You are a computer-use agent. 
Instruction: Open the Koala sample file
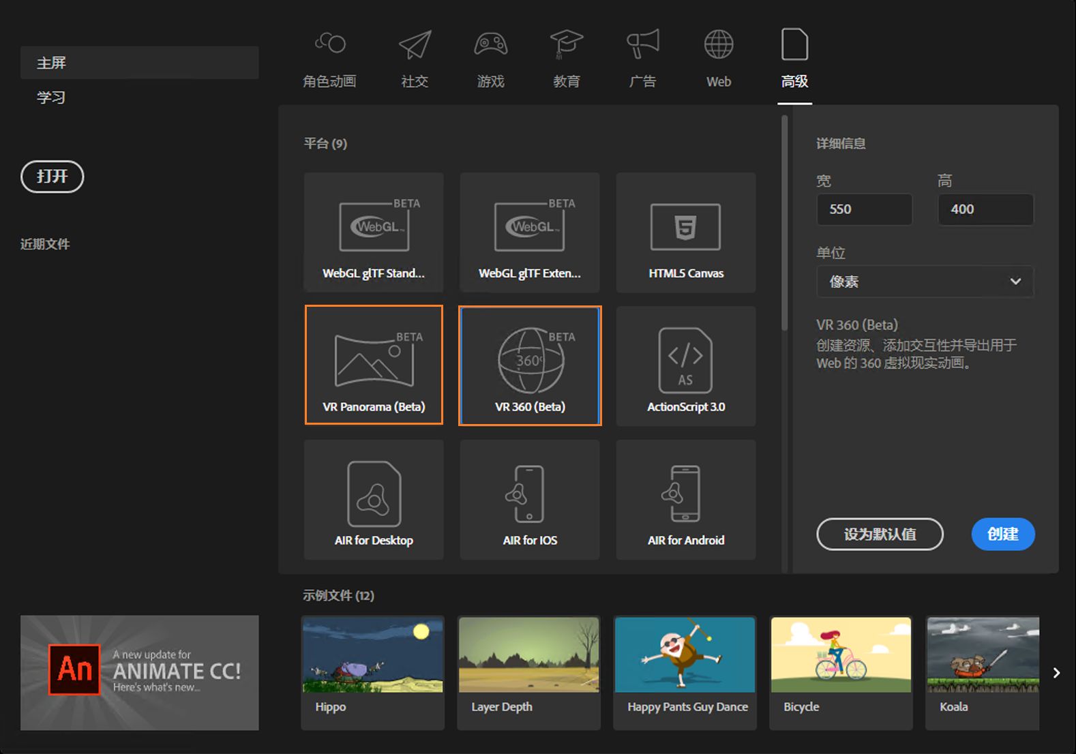(x=983, y=673)
